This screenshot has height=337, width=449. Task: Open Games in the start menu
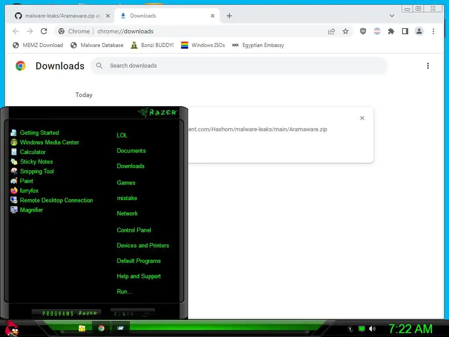(126, 183)
